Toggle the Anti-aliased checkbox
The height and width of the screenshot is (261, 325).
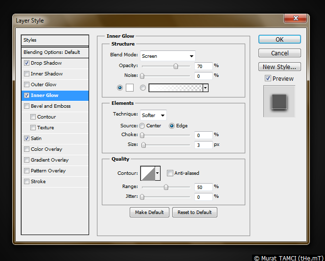pos(170,173)
